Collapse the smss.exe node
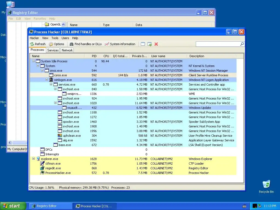 point(42,70)
